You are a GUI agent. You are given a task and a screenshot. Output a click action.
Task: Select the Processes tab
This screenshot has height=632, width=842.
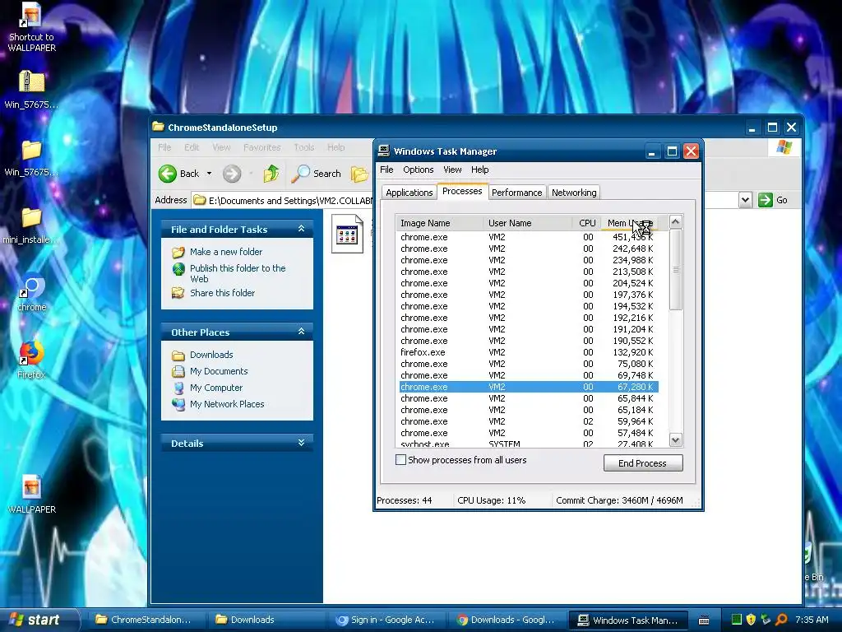[462, 191]
